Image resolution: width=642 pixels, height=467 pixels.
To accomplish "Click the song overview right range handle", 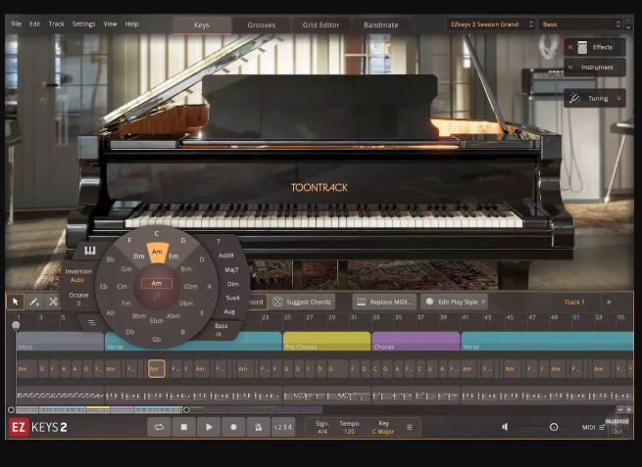I will (186, 409).
